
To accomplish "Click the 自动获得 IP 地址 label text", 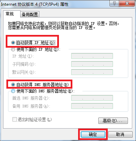I will pos(36,43).
